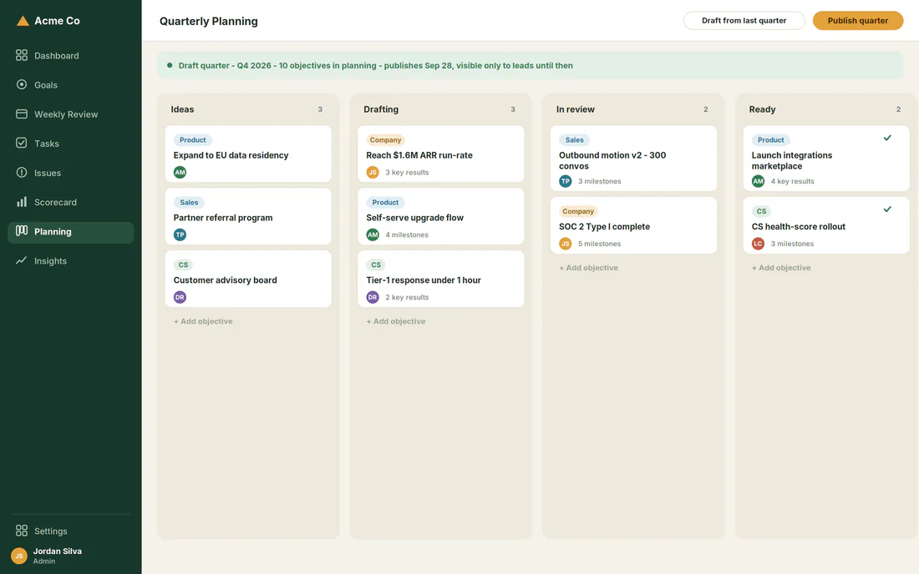Go to Goals page
This screenshot has width=919, height=574.
(70, 85)
